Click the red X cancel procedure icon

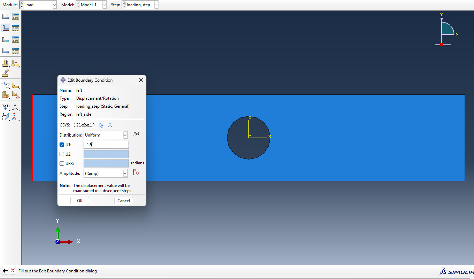click(x=13, y=271)
